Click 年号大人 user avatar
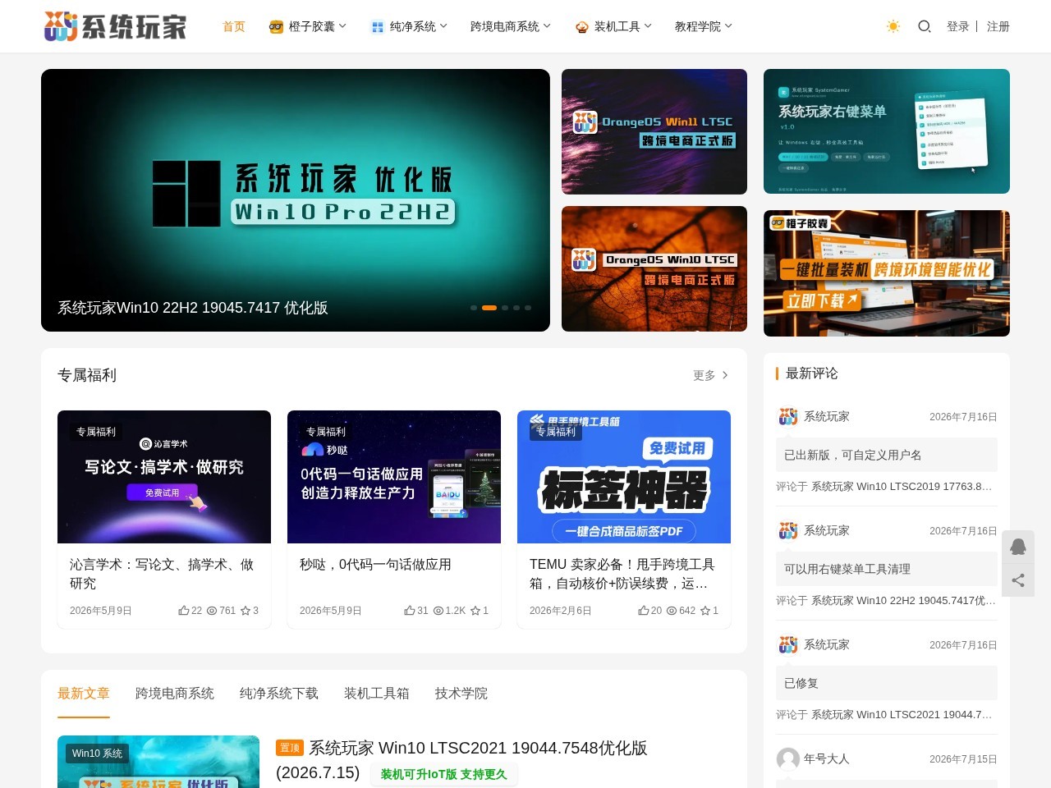The height and width of the screenshot is (788, 1051). coord(788,758)
